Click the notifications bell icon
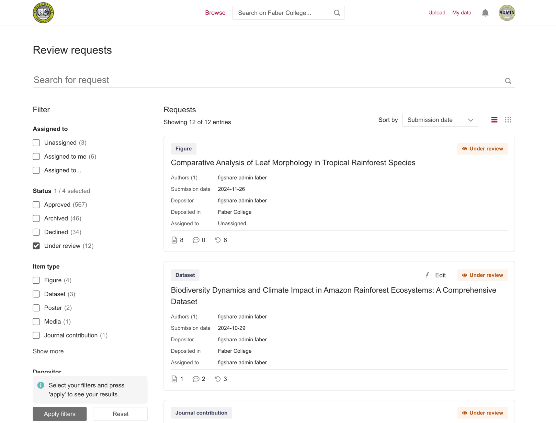Screen dimensions: 556x423 click(485, 13)
